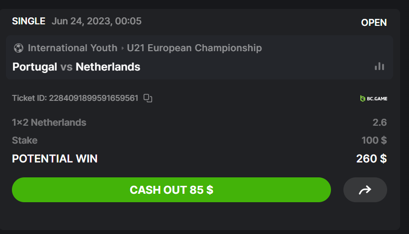Click the breadcrumb arrow between league names
Screen dimensions: 409x234
(122, 48)
